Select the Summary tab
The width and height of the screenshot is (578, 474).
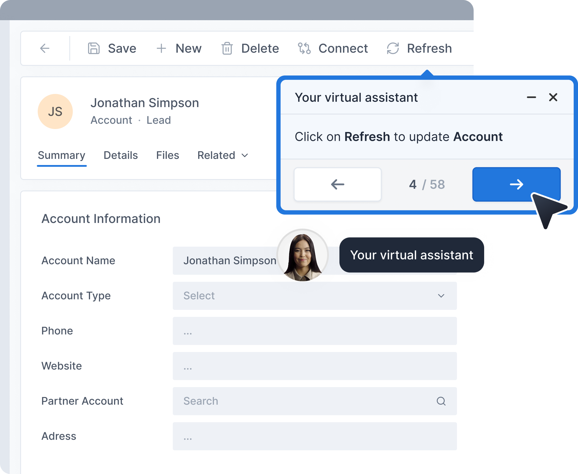[x=61, y=155]
